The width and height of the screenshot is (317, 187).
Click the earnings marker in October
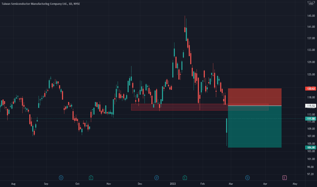91,178
